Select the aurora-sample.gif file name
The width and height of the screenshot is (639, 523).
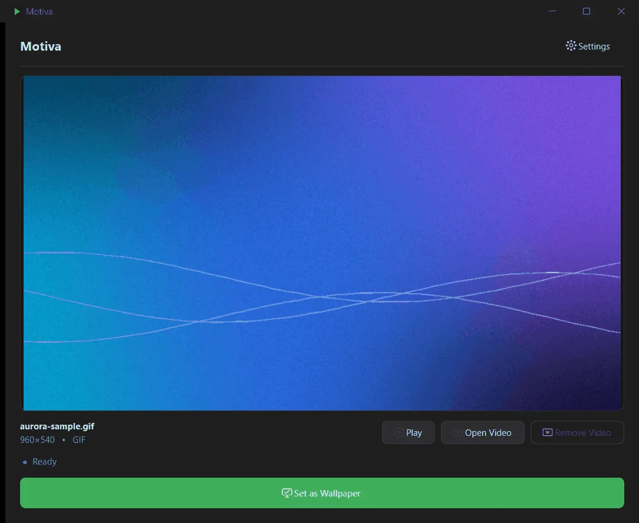point(57,426)
